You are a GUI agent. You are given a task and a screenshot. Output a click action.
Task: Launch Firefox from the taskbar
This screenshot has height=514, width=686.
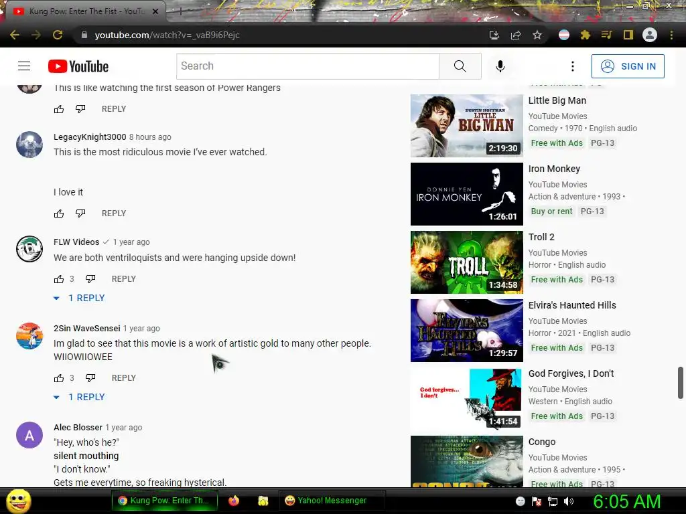234,501
